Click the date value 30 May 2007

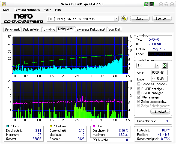pyautogui.click(x=157, y=49)
